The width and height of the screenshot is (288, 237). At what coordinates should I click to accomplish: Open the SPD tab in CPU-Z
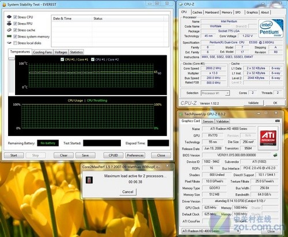coord(238,12)
